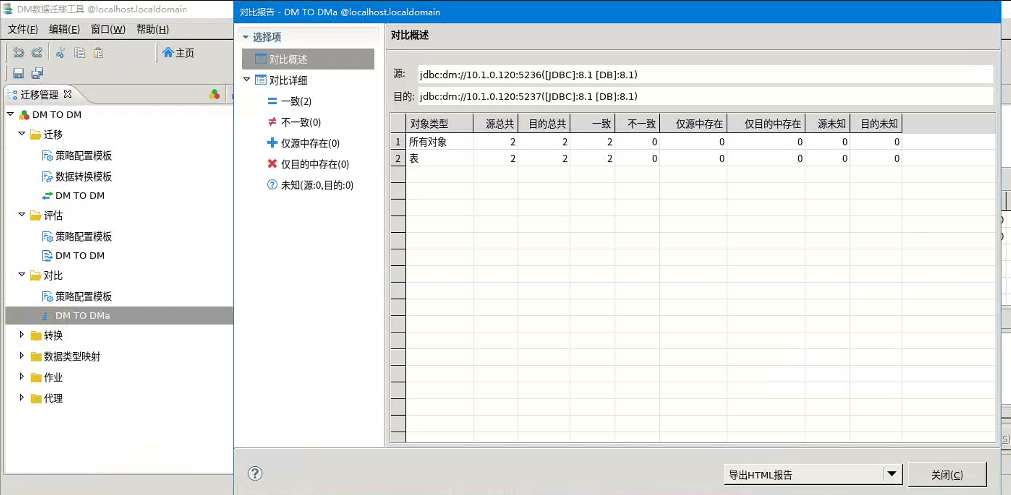
Task: Open the 文件(F) menu
Action: pos(23,29)
